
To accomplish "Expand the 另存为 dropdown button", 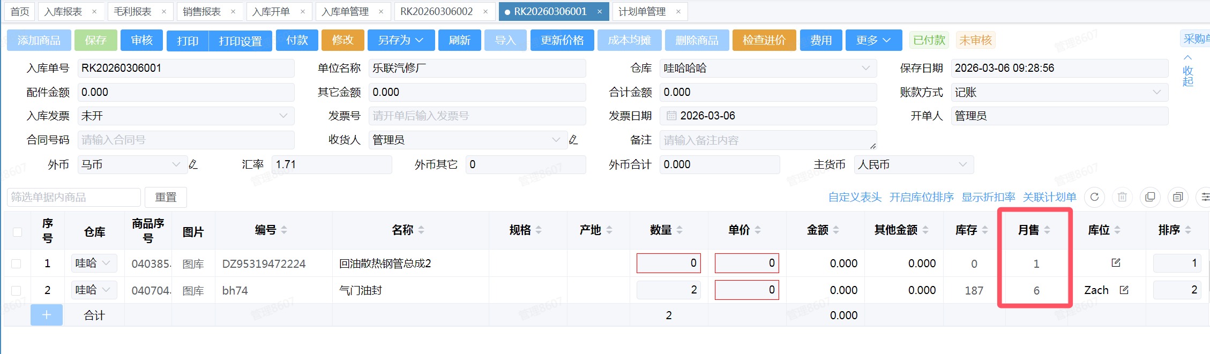I will [x=401, y=40].
